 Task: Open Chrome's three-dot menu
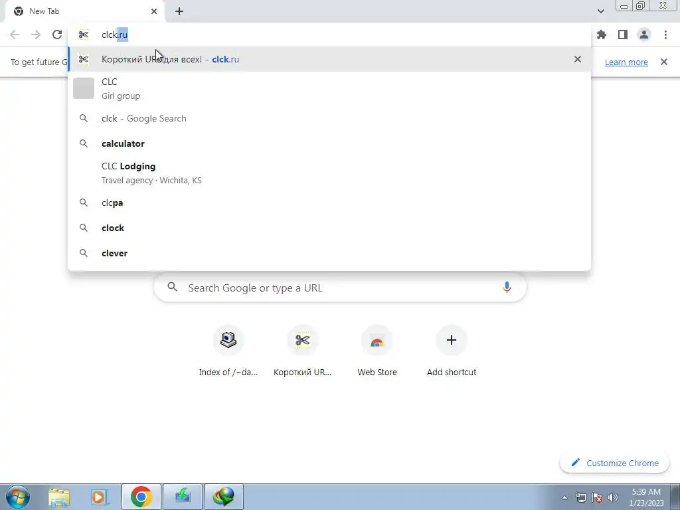[665, 35]
